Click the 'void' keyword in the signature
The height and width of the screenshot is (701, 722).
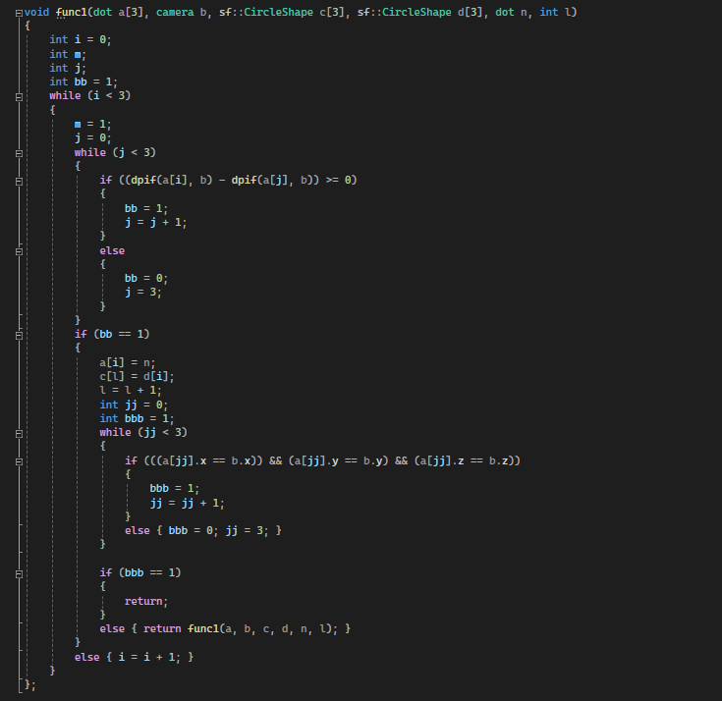coord(36,12)
